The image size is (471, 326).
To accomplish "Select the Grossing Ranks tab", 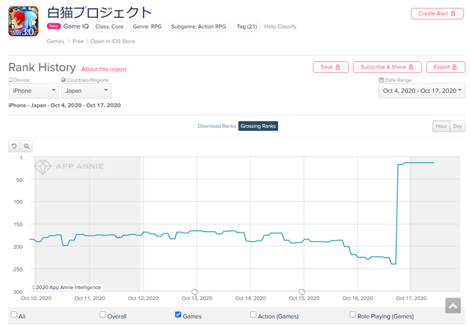I will [x=258, y=126].
